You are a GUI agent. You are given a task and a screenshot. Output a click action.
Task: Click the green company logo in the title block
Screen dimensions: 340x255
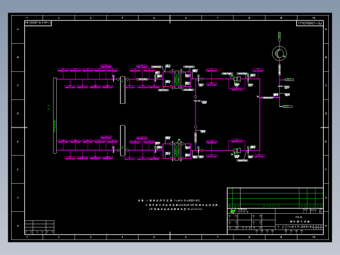(233, 211)
